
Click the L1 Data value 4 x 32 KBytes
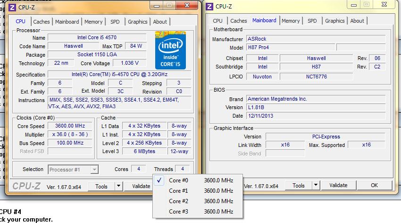pyautogui.click(x=144, y=126)
